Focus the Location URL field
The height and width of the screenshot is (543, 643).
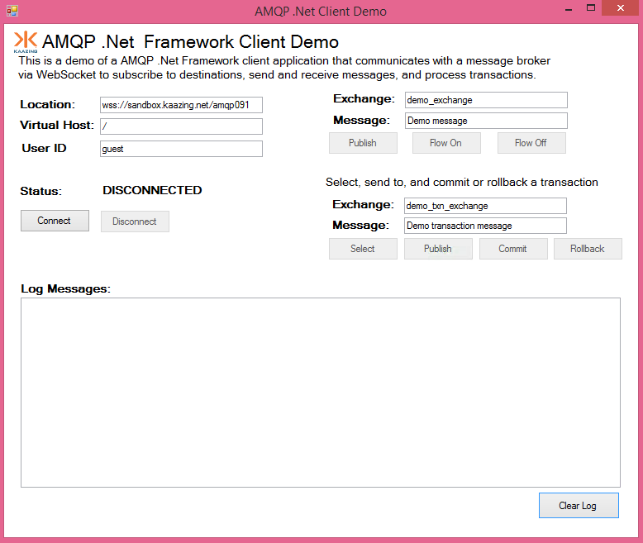(181, 105)
